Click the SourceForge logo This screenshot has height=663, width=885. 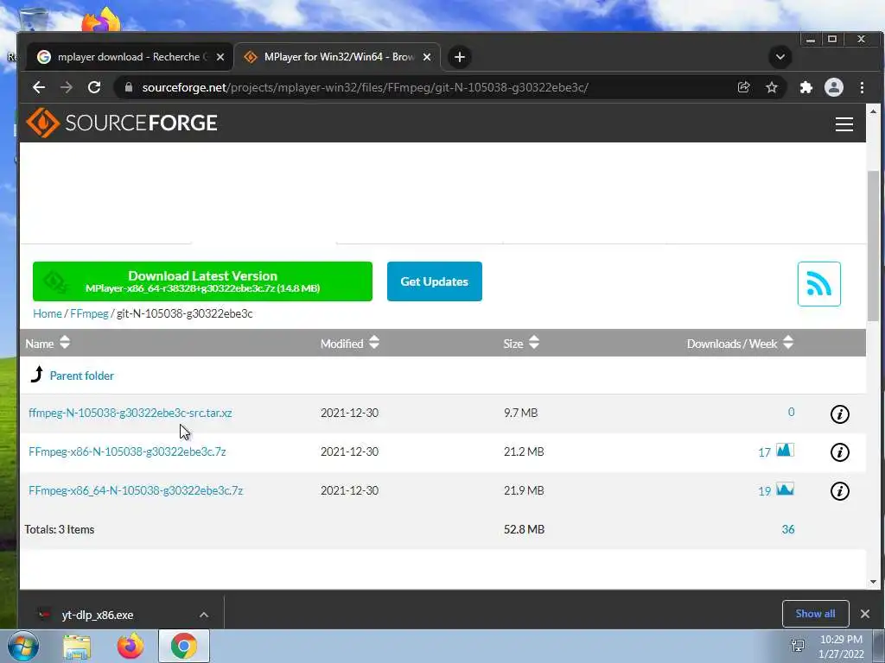[x=122, y=123]
